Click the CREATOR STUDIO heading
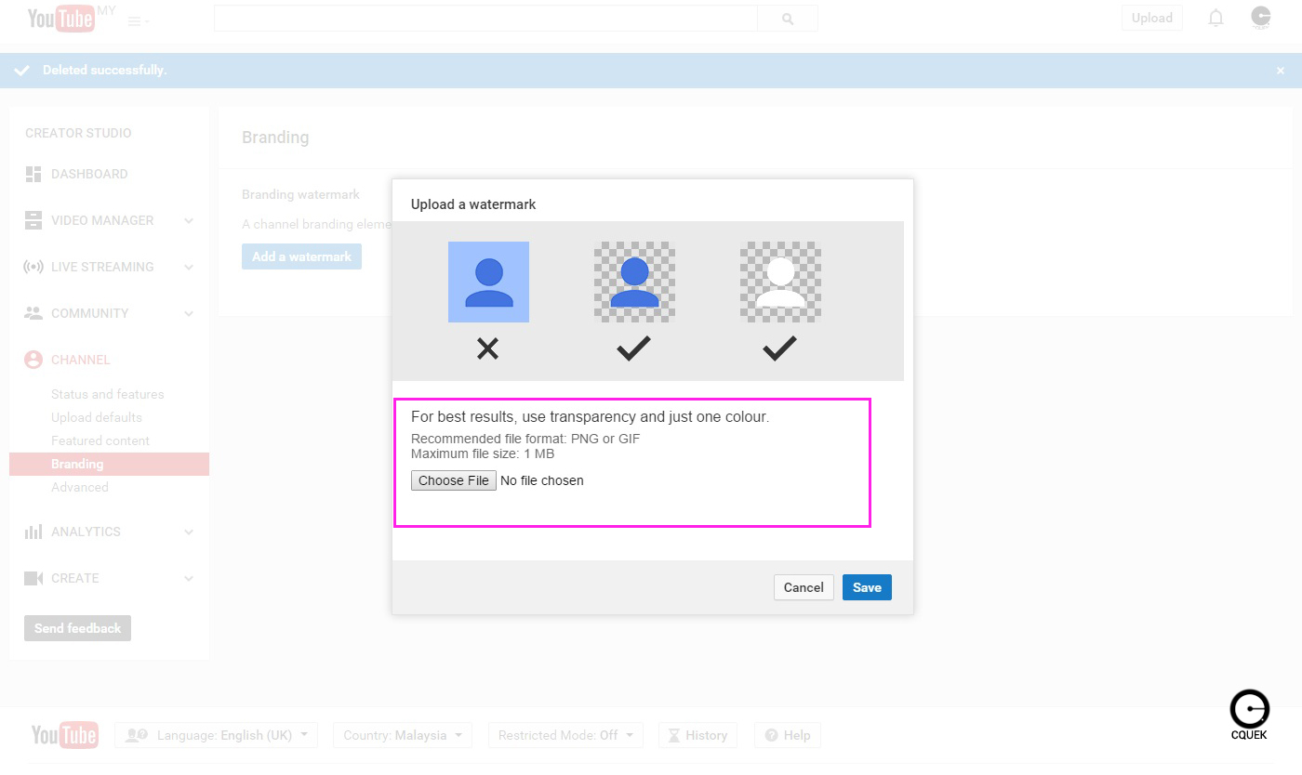 [78, 133]
